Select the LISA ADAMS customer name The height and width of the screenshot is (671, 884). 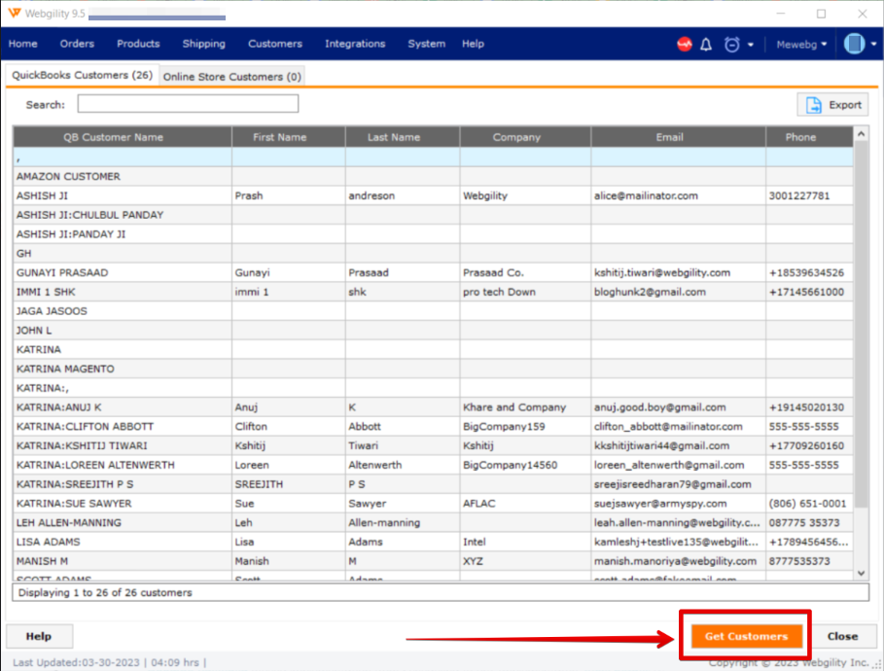pos(49,542)
